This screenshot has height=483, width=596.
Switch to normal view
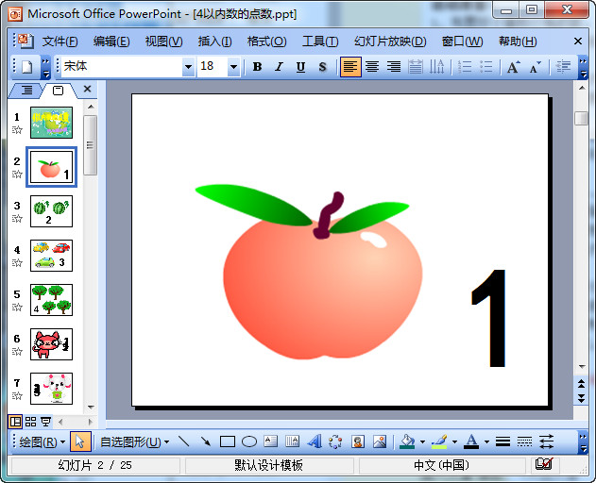point(15,422)
